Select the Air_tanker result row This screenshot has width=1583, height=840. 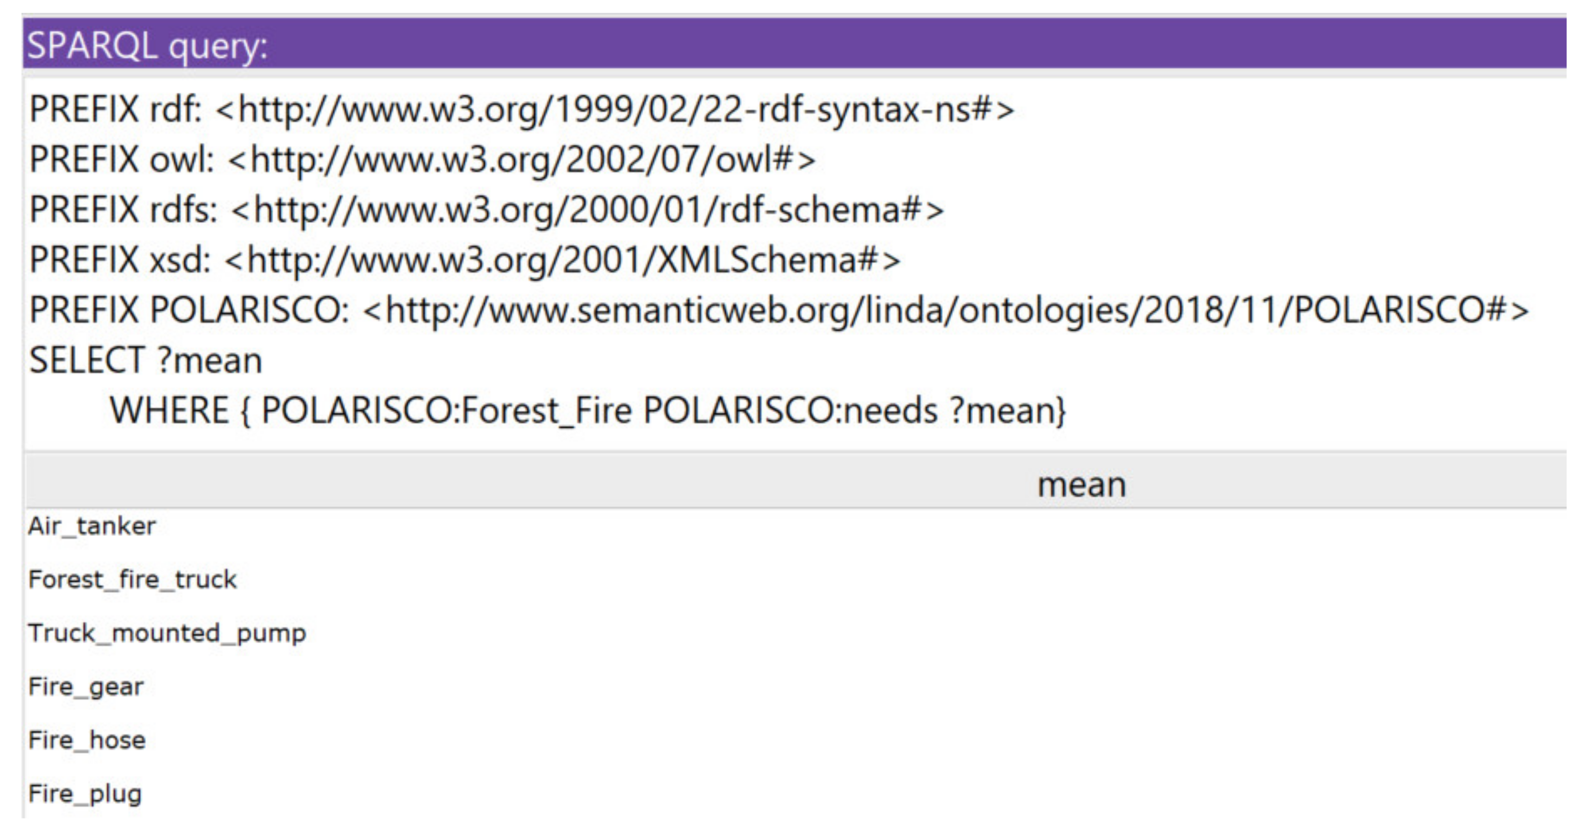pyautogui.click(x=92, y=526)
